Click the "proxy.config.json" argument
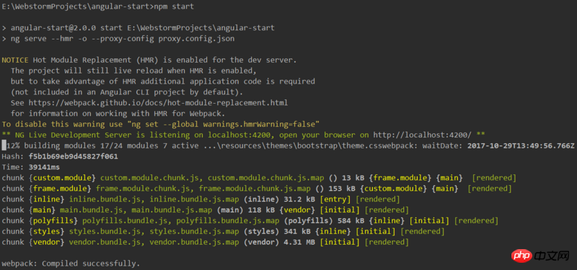577x270 pixels. point(196,39)
